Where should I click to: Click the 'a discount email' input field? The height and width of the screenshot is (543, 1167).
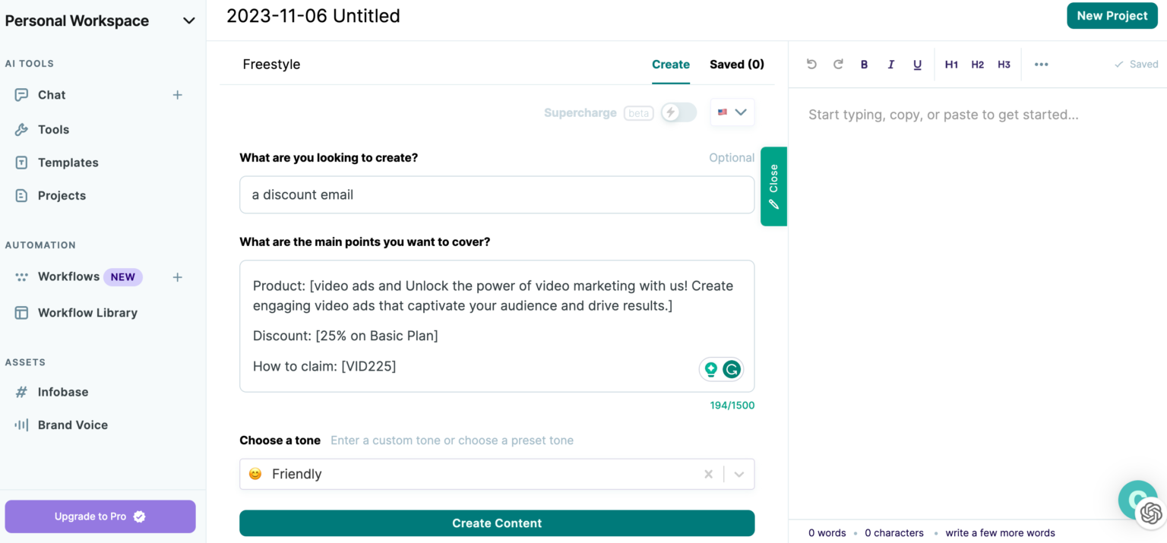(x=497, y=195)
